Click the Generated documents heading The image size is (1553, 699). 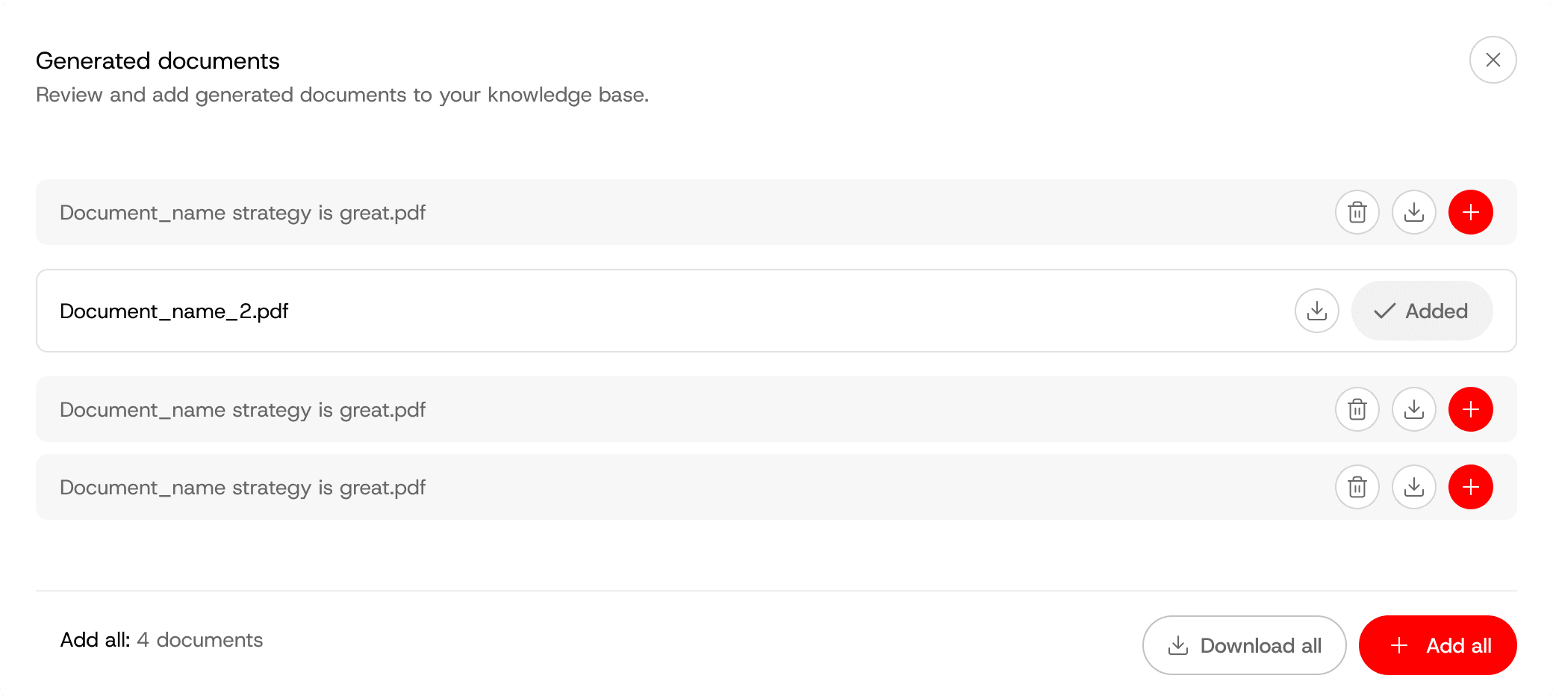pyautogui.click(x=158, y=60)
